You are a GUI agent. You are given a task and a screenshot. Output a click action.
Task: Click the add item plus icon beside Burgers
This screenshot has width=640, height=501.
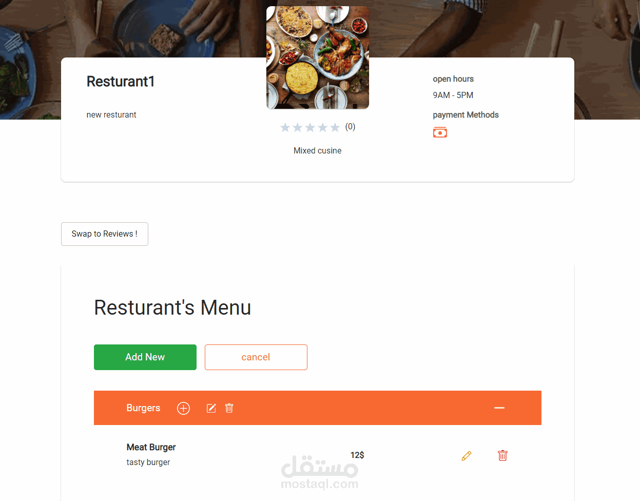pyautogui.click(x=183, y=408)
